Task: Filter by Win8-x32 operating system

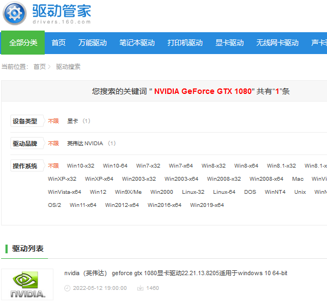Action: pyautogui.click(x=214, y=166)
